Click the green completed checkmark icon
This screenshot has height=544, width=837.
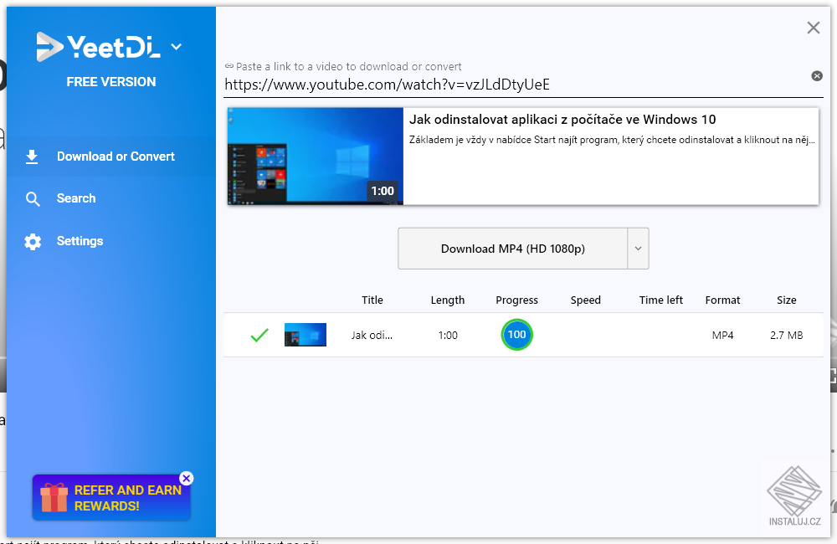tap(259, 336)
